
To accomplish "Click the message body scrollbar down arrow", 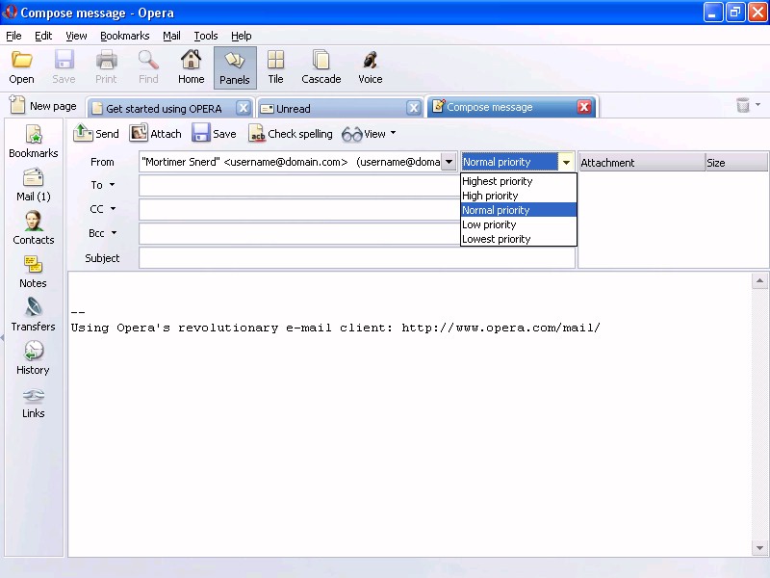I will click(759, 548).
